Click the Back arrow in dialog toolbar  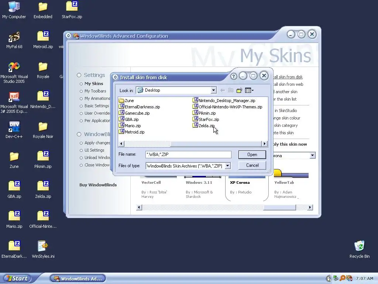(x=223, y=90)
